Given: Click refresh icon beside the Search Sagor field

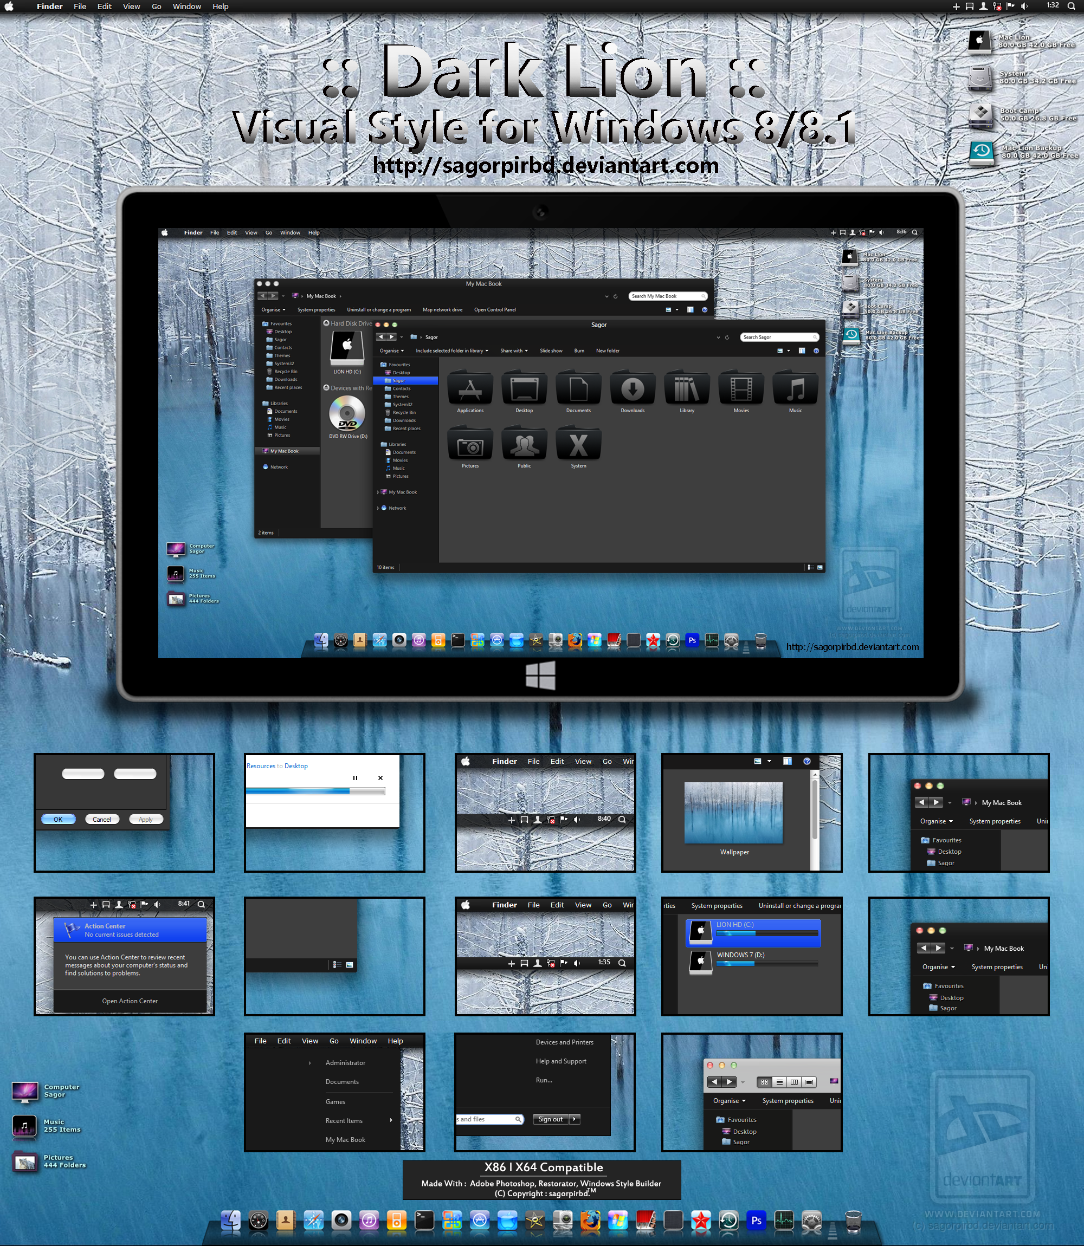Looking at the screenshot, I should [x=727, y=338].
